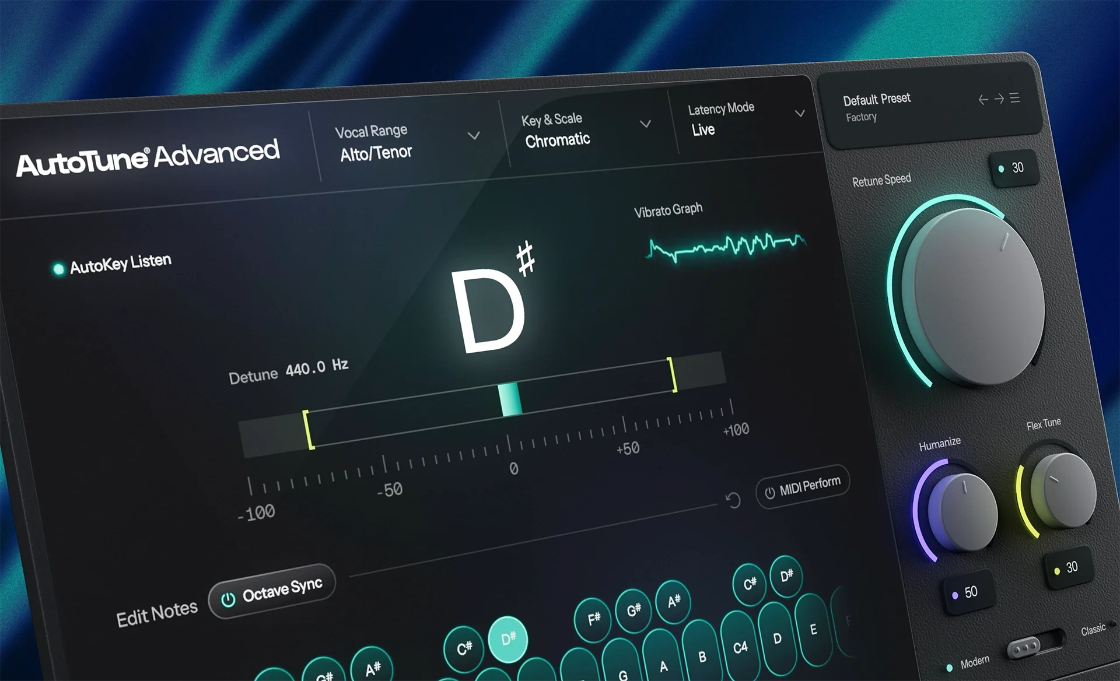This screenshot has height=681, width=1120.
Task: Click the Flex Tune knob
Action: click(1063, 491)
